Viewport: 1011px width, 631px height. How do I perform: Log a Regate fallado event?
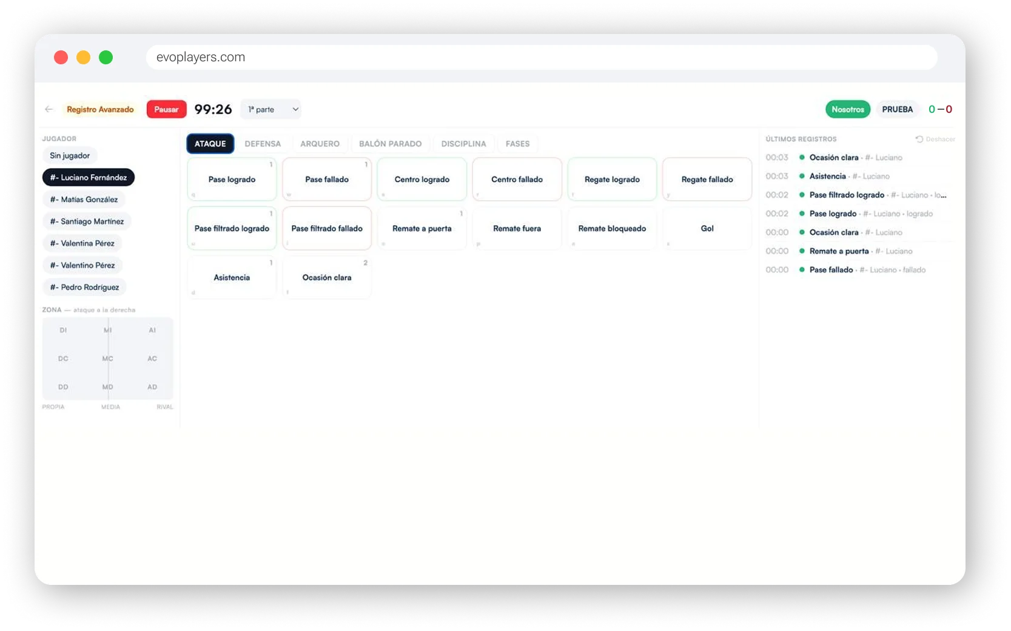(707, 179)
